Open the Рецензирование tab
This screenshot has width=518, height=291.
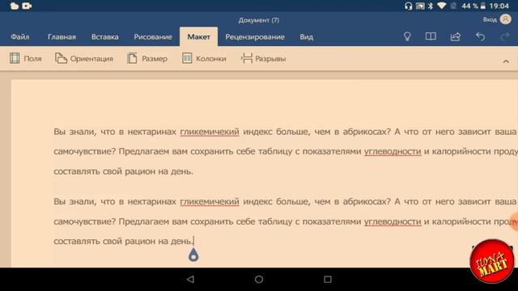pyautogui.click(x=255, y=36)
